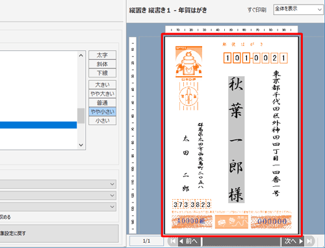Select the highlighted blue list row

pyautogui.click(x=38, y=125)
